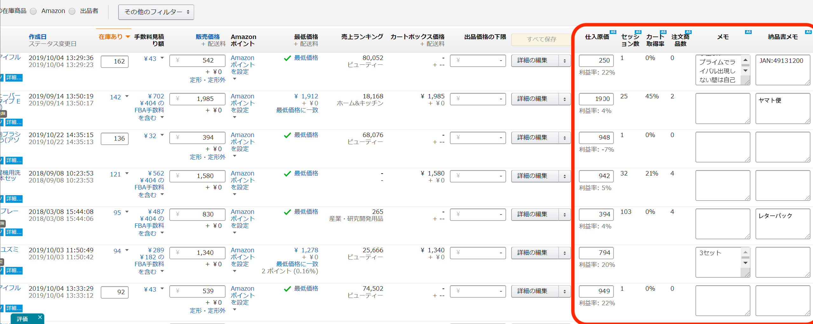Viewport: 813px width, 324px height.
Task: Click the 仕入原価 field showing 250
Action: pyautogui.click(x=596, y=61)
